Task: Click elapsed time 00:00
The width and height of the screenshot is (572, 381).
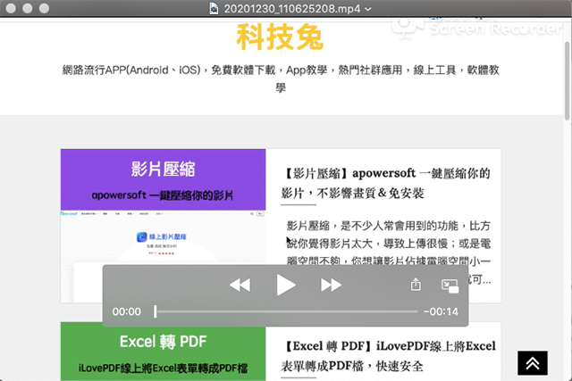Action: coord(127,311)
